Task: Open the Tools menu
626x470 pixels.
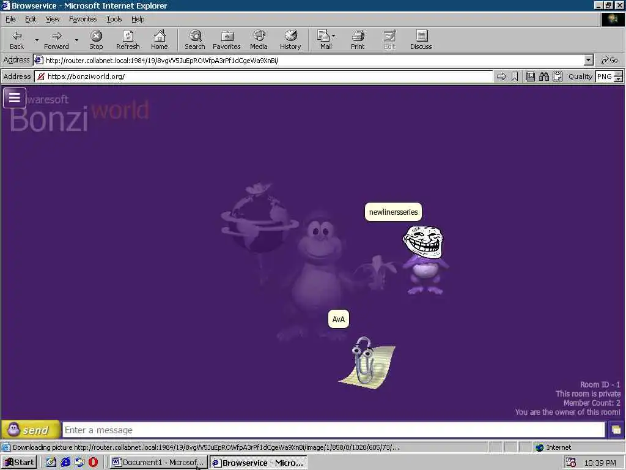Action: [114, 19]
